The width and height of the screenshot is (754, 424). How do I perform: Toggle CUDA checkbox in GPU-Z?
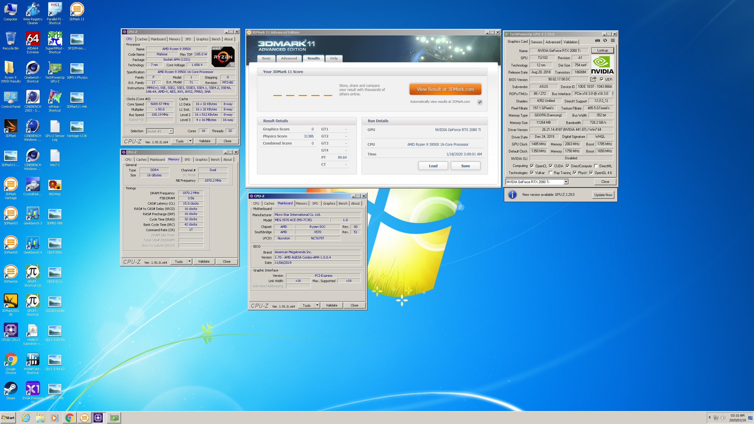click(x=551, y=166)
